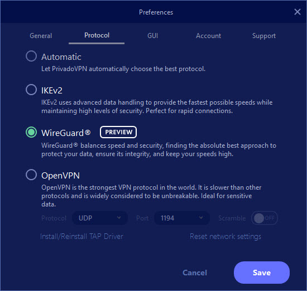Click the PREVIEW badge next to WireGuard

pos(118,132)
